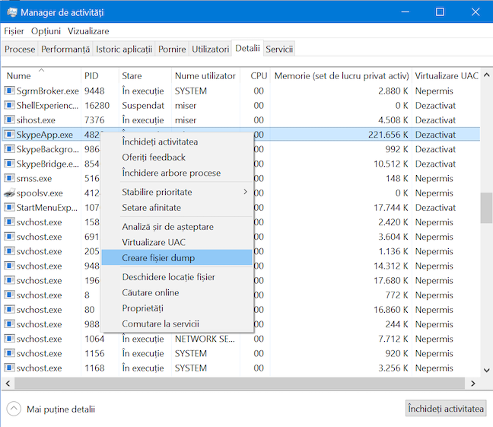Open Proprietăți from context menu
The width and height of the screenshot is (493, 427).
click(177, 308)
